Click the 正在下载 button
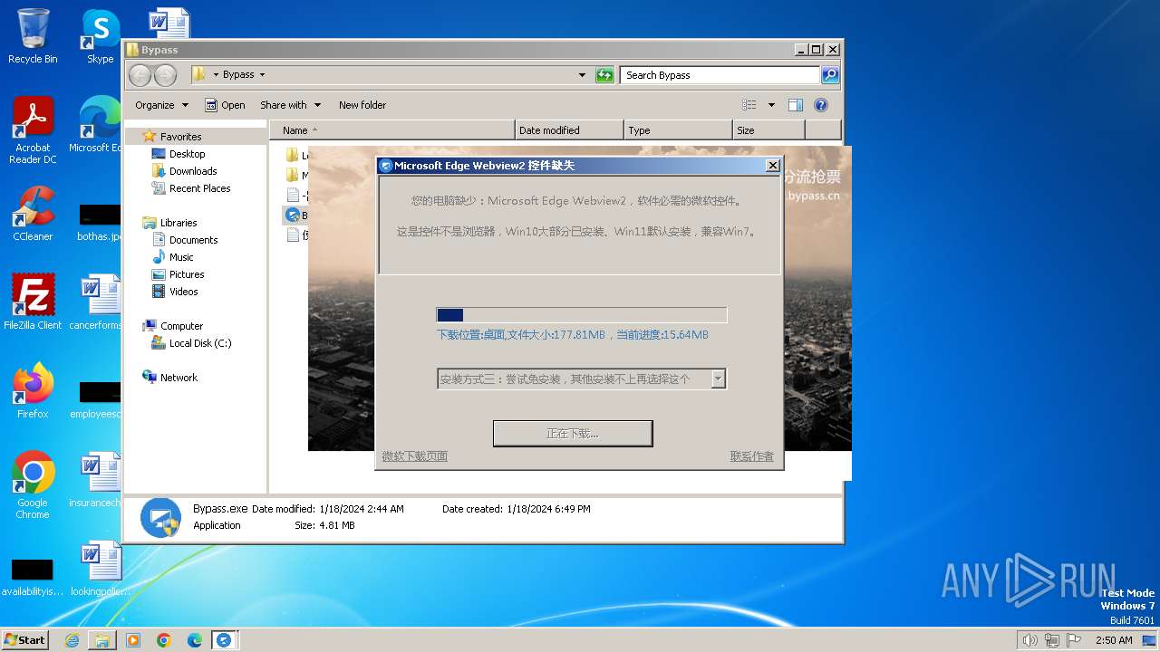This screenshot has width=1160, height=652. (x=573, y=434)
